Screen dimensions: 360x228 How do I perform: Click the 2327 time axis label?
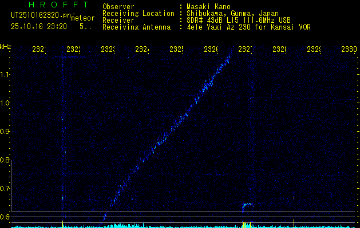click(245, 49)
